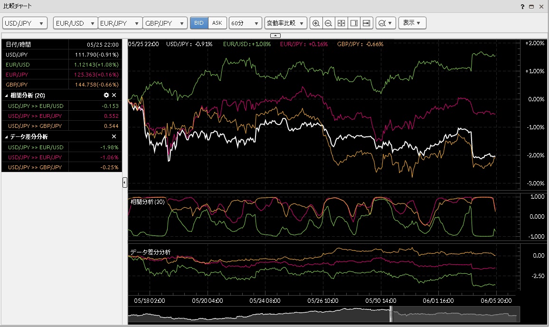Close the 相関分析 (20) section
The image size is (549, 327).
[114, 95]
